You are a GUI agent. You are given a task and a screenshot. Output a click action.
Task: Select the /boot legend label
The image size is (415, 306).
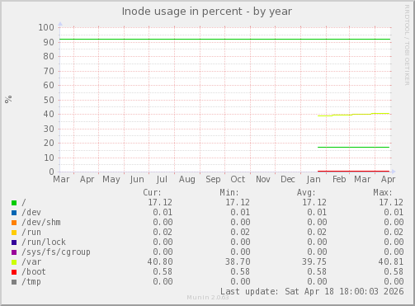click(x=34, y=272)
